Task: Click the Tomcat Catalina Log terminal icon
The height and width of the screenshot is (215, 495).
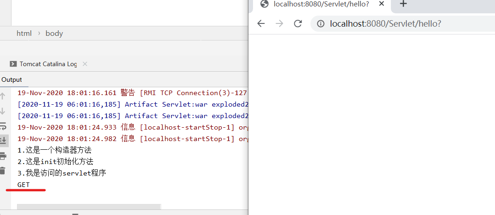Action: click(13, 64)
